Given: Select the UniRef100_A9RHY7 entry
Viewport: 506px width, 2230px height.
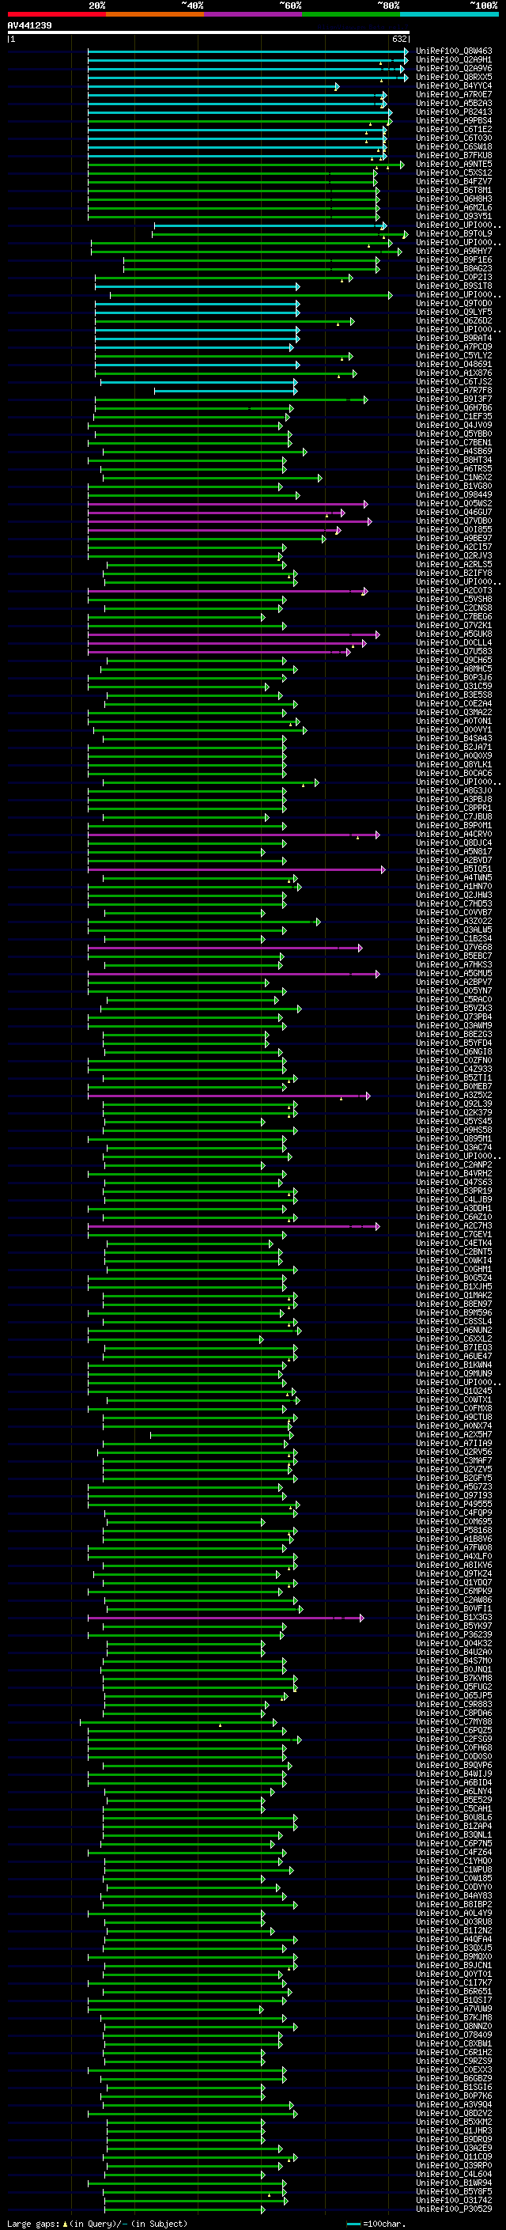Looking at the screenshot, I should tap(454, 251).
